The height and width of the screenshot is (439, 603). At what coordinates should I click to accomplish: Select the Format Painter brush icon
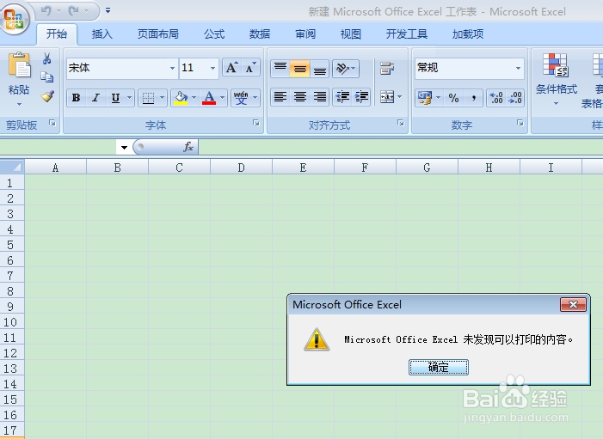click(x=47, y=96)
